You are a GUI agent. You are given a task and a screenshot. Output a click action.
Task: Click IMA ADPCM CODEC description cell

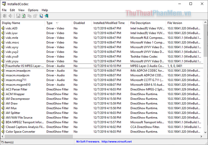pyautogui.click(x=147, y=71)
